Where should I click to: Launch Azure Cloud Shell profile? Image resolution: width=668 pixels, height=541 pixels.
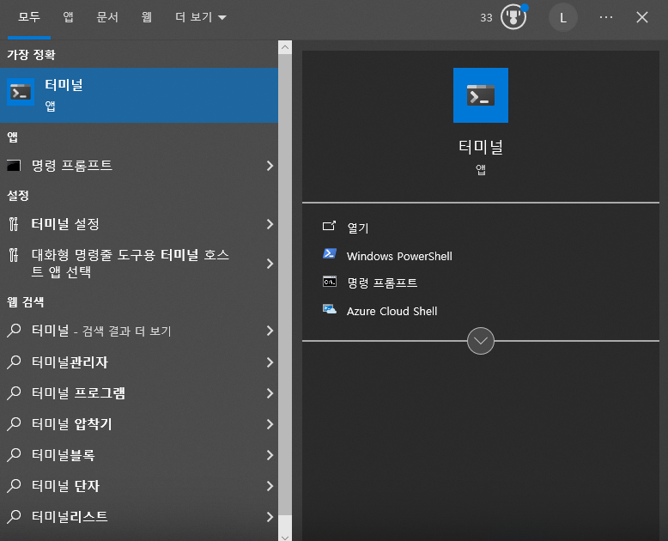coord(392,311)
